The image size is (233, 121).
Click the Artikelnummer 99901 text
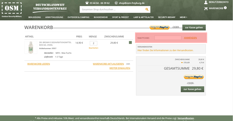[48, 49]
